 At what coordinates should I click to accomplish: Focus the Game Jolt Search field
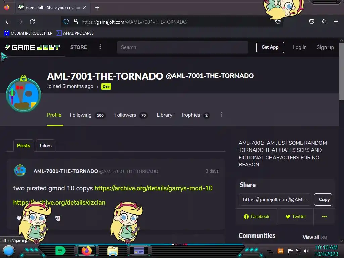pyautogui.click(x=182, y=47)
